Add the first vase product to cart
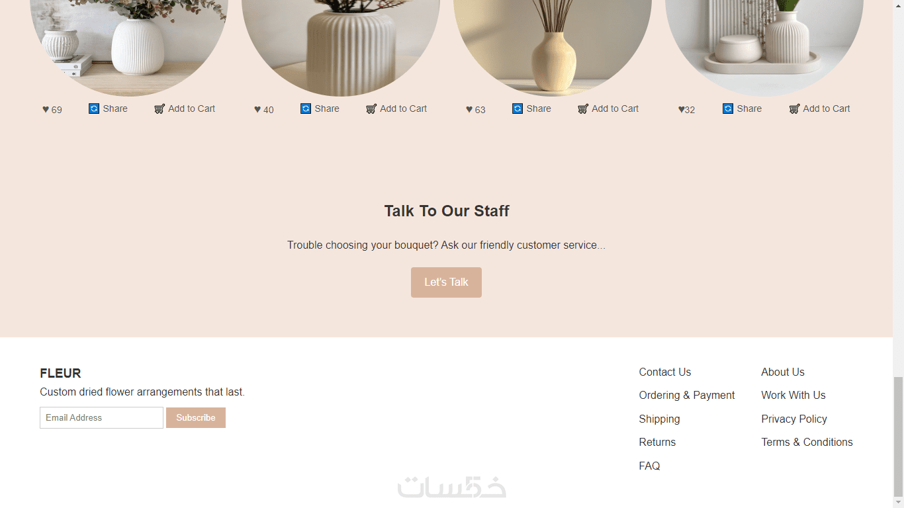 pyautogui.click(x=185, y=108)
